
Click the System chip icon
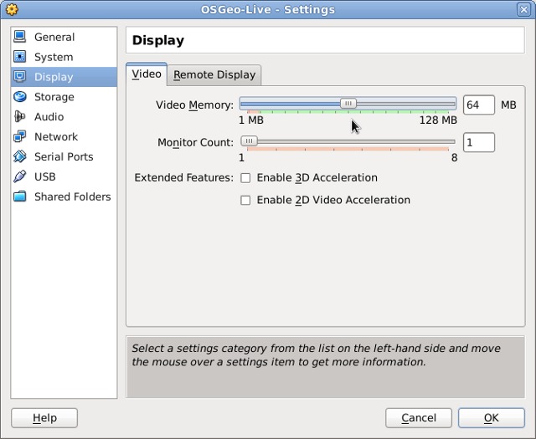[x=19, y=57]
